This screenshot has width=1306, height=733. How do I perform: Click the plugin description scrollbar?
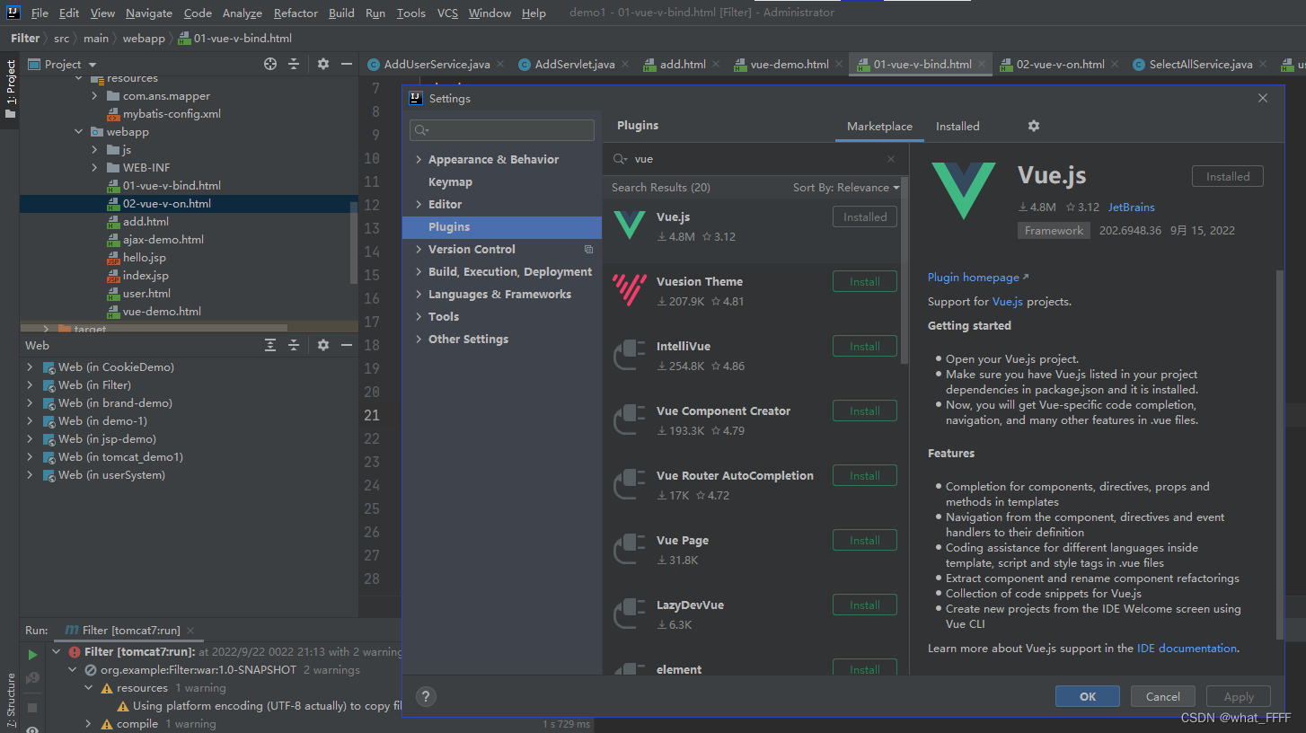click(x=1280, y=454)
